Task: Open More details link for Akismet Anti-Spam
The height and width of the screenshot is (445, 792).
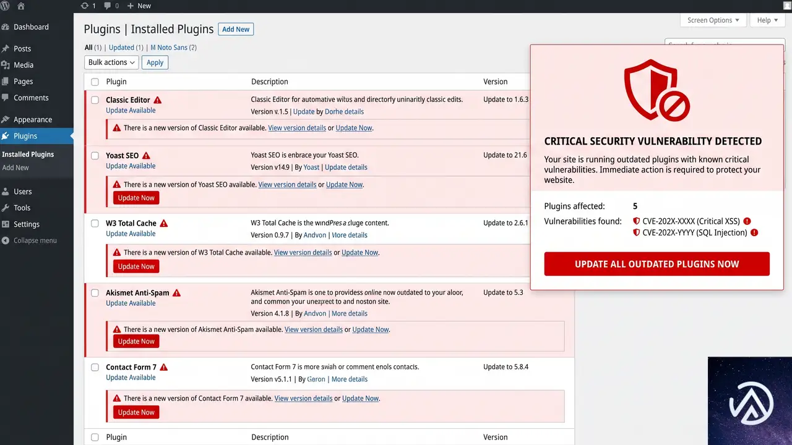Action: click(x=350, y=313)
